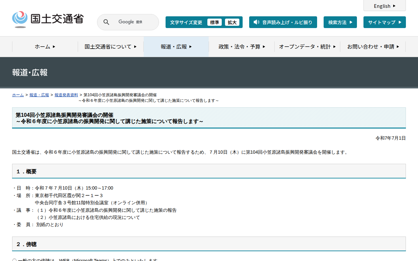The width and height of the screenshot is (418, 261).
Task: Click the arrow icon on サイトマップ
Action: (400, 22)
